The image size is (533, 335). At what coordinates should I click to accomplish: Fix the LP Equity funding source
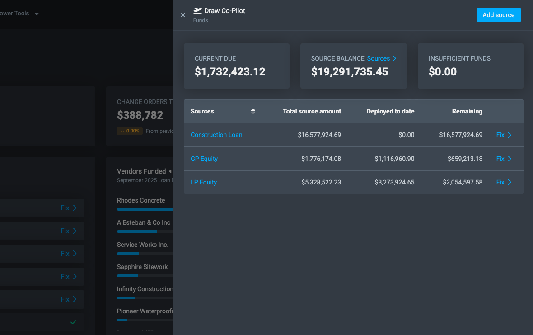click(499, 182)
